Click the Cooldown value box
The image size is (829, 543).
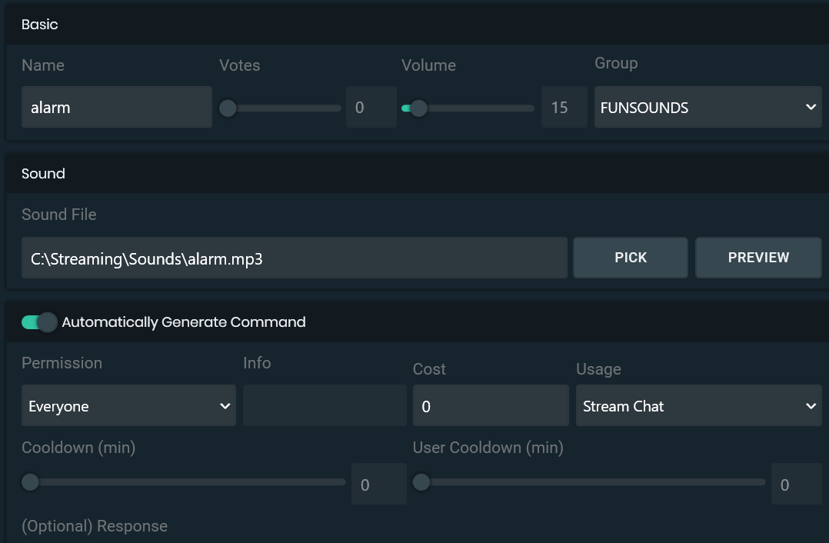(x=378, y=485)
